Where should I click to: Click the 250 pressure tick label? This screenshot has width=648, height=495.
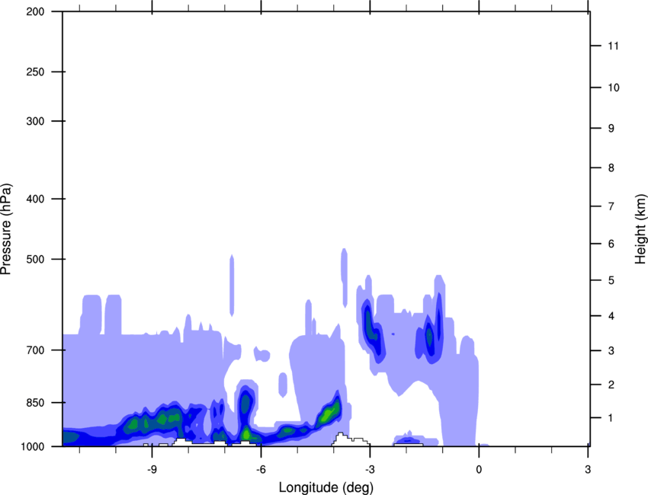[35, 72]
